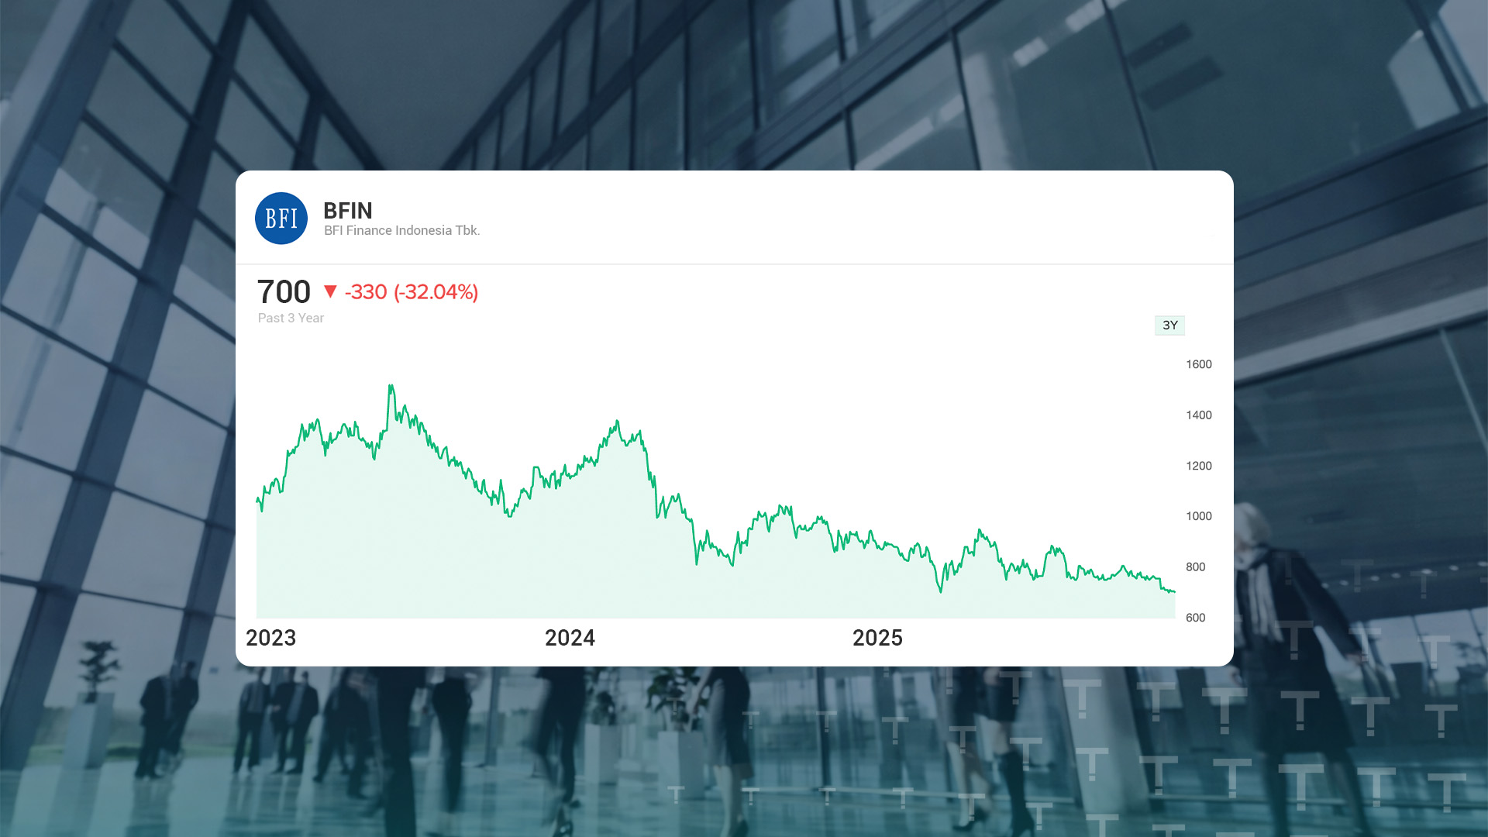Viewport: 1488px width, 837px height.
Task: Click the early-2024 peak on the chart
Action: tap(617, 422)
